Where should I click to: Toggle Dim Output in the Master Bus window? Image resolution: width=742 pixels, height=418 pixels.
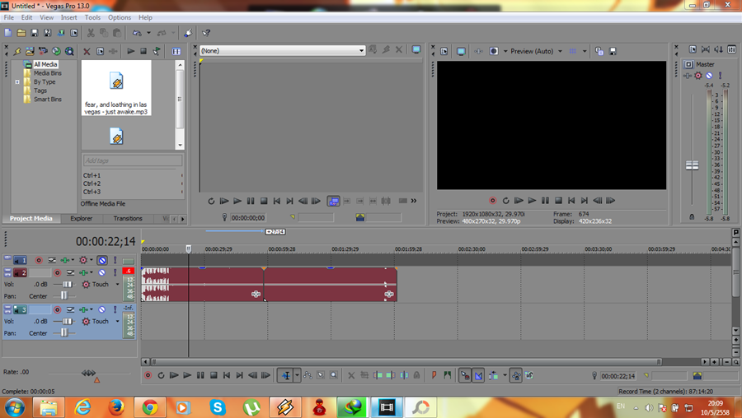(x=718, y=49)
